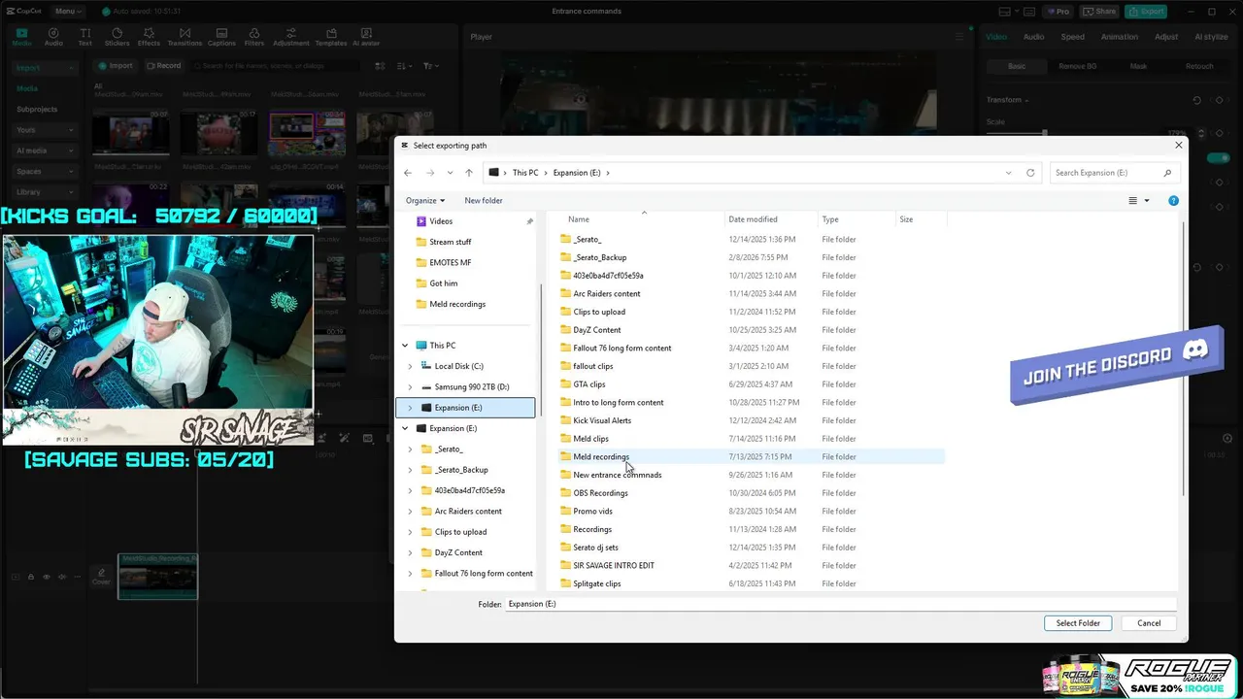This screenshot has width=1243, height=699.
Task: Open CapCut player options menu icon
Action: (960, 37)
